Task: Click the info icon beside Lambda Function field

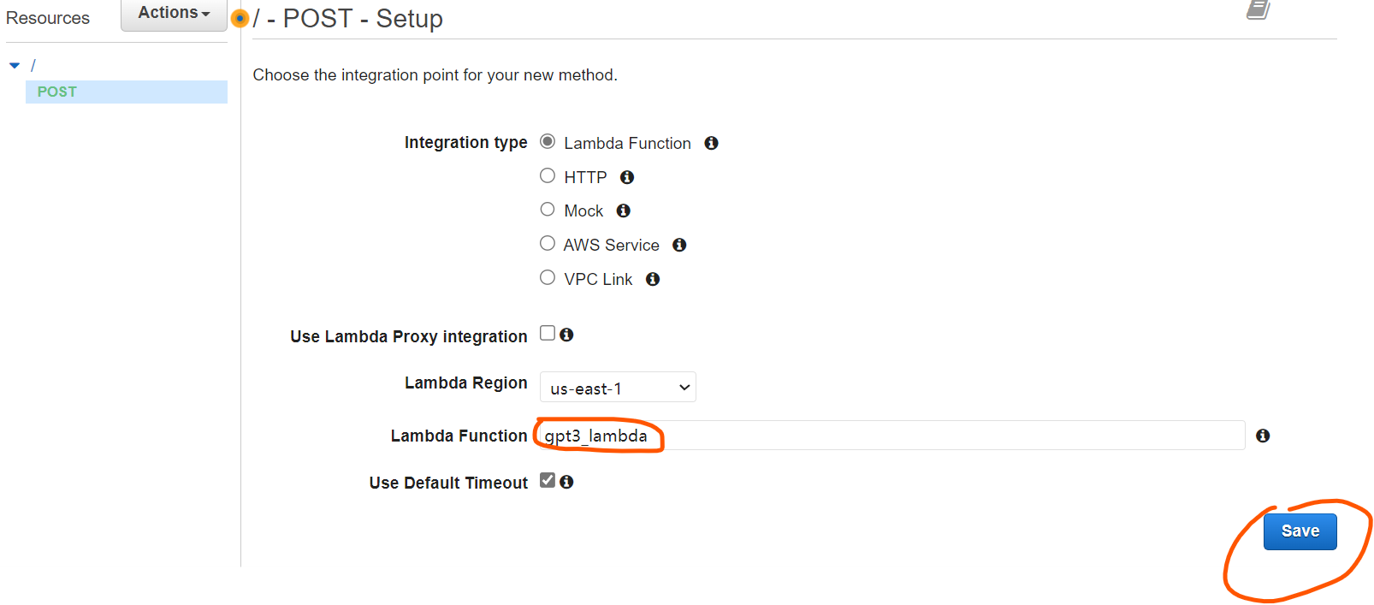Action: tap(1264, 436)
